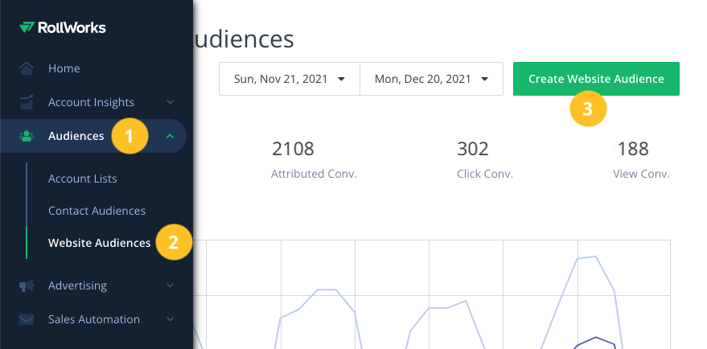707x349 pixels.
Task: Select Website Audiences menu item
Action: pyautogui.click(x=99, y=243)
